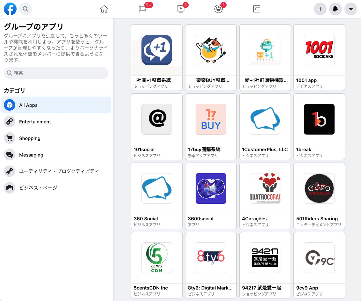The width and height of the screenshot is (361, 301).
Task: Open the account dropdown arrow
Action: pyautogui.click(x=350, y=9)
